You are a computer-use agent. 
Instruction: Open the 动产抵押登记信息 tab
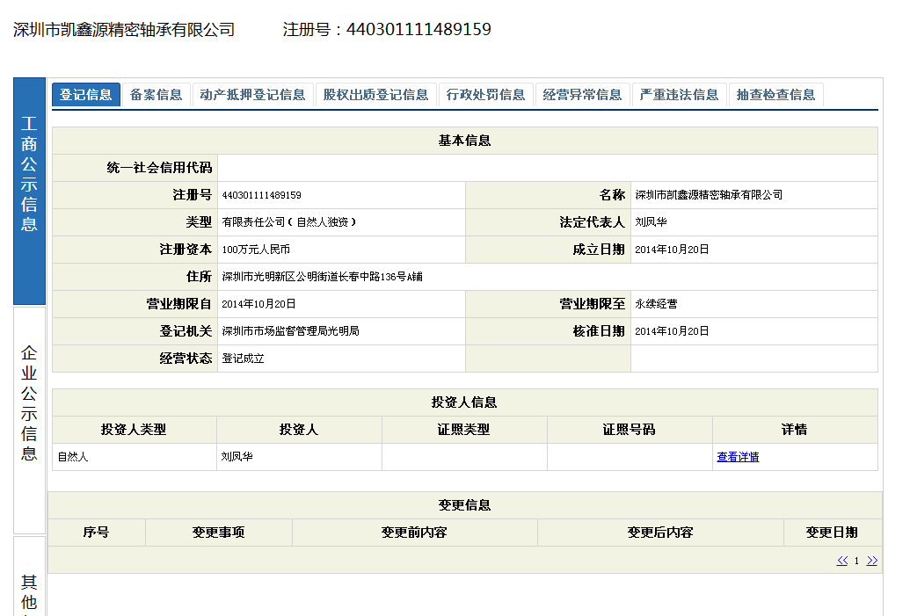coord(252,95)
